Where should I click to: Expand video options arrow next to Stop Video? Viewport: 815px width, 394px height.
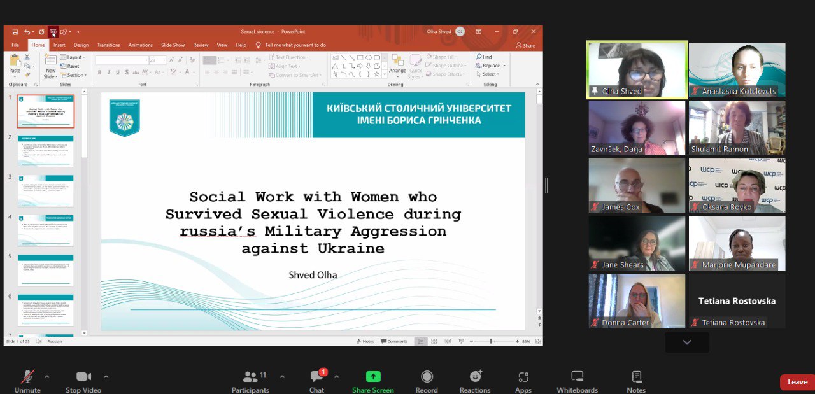[x=106, y=376]
